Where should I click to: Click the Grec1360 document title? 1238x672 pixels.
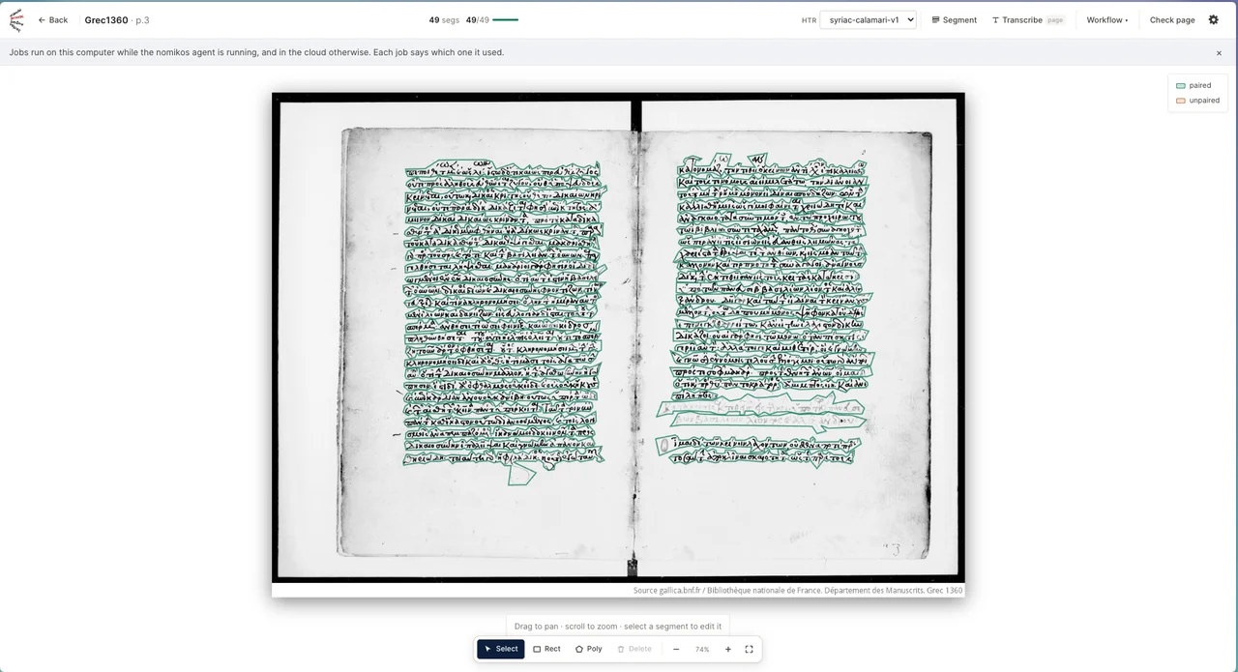[106, 20]
